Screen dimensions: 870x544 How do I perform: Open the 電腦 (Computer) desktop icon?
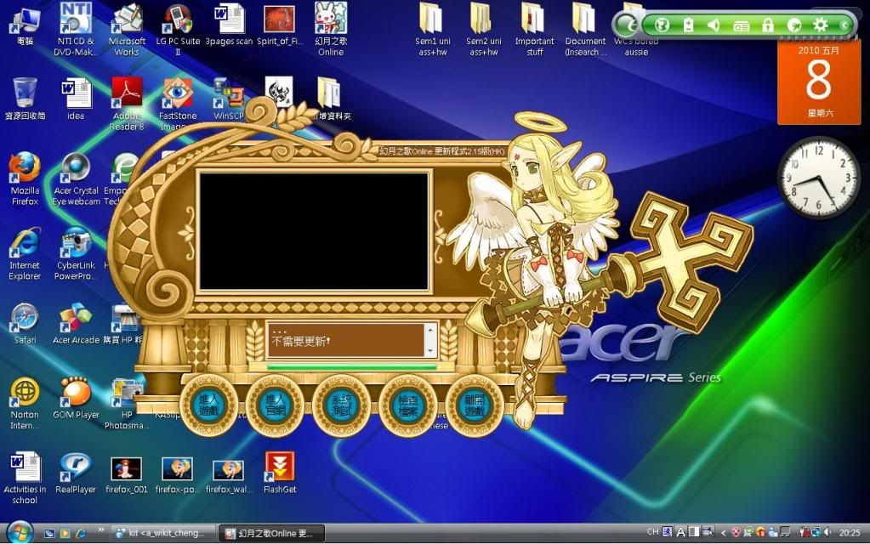pos(25,26)
